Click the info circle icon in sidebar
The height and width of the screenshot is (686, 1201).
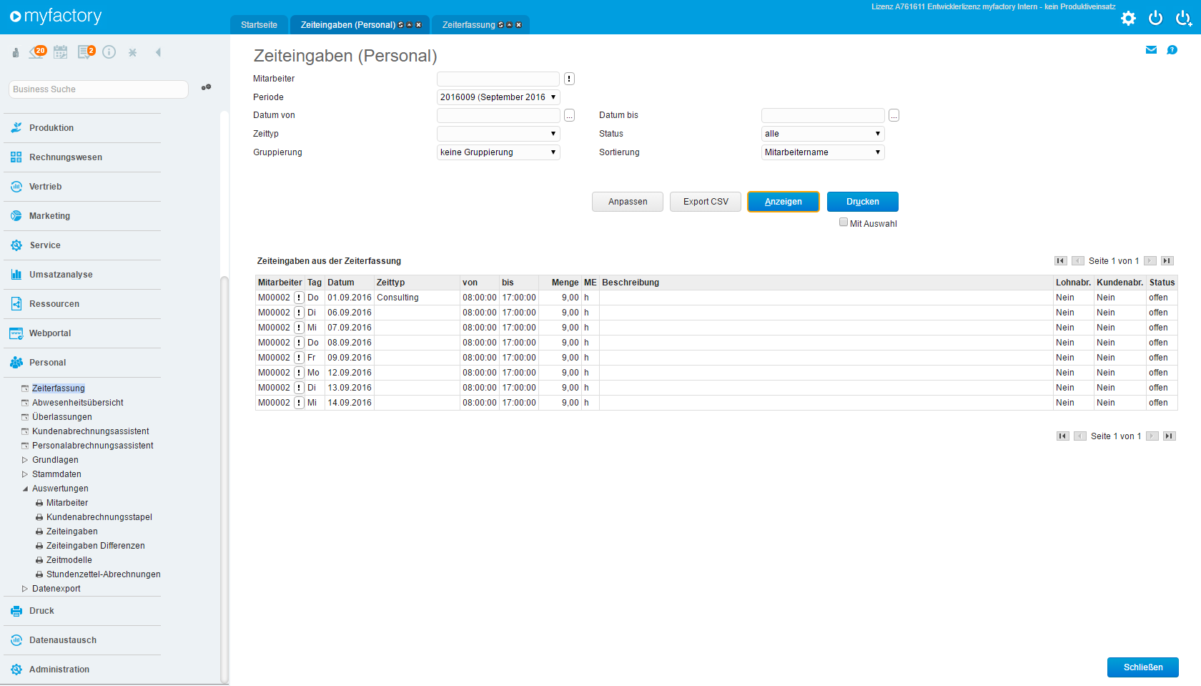tap(109, 52)
